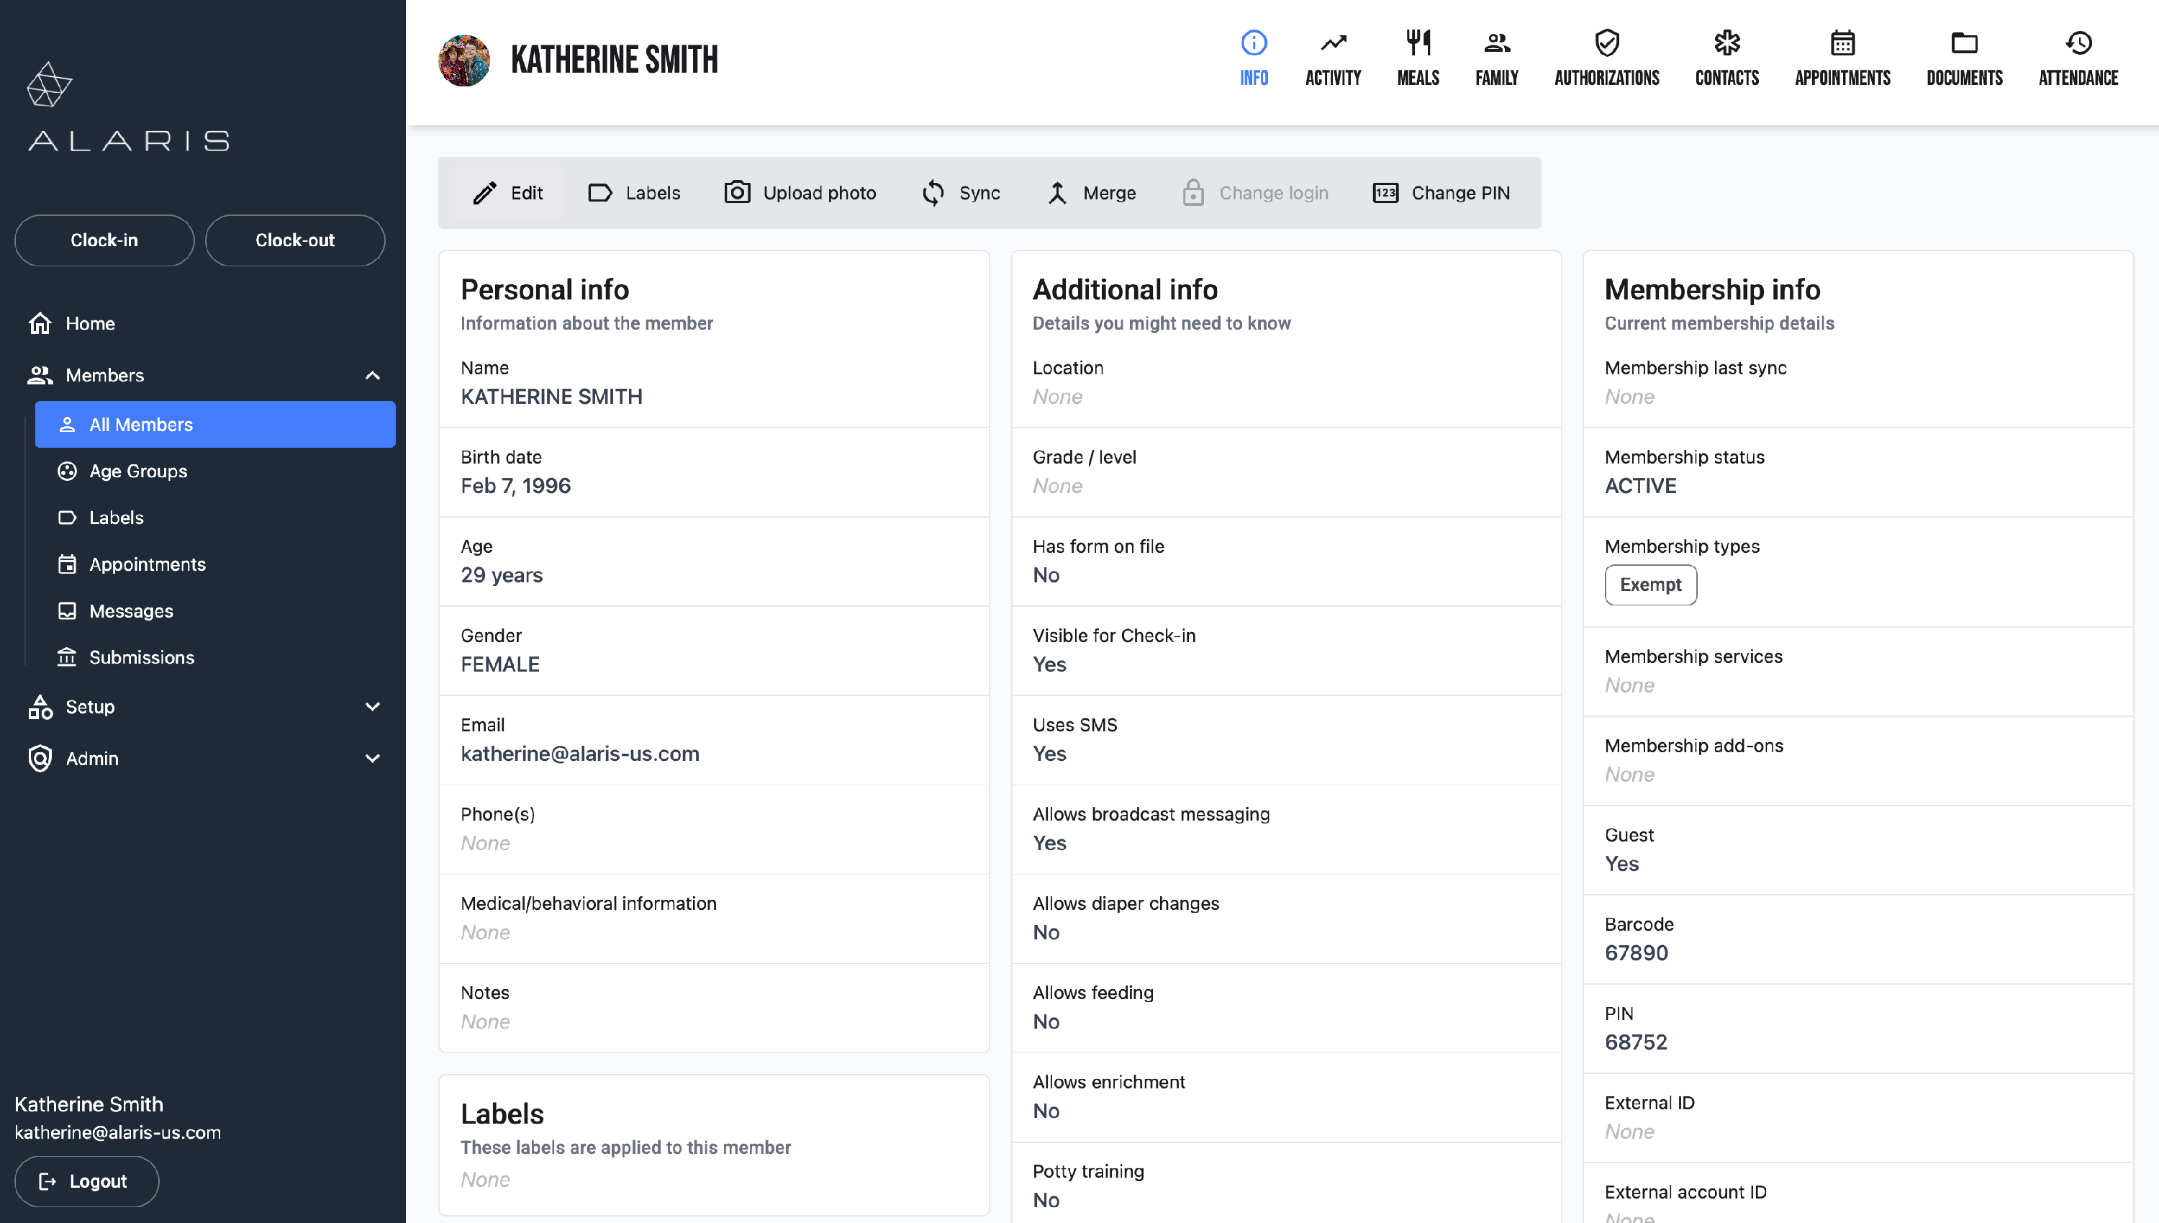2159x1223 pixels.
Task: Click Katherine Smith's profile photo
Action: [x=464, y=60]
